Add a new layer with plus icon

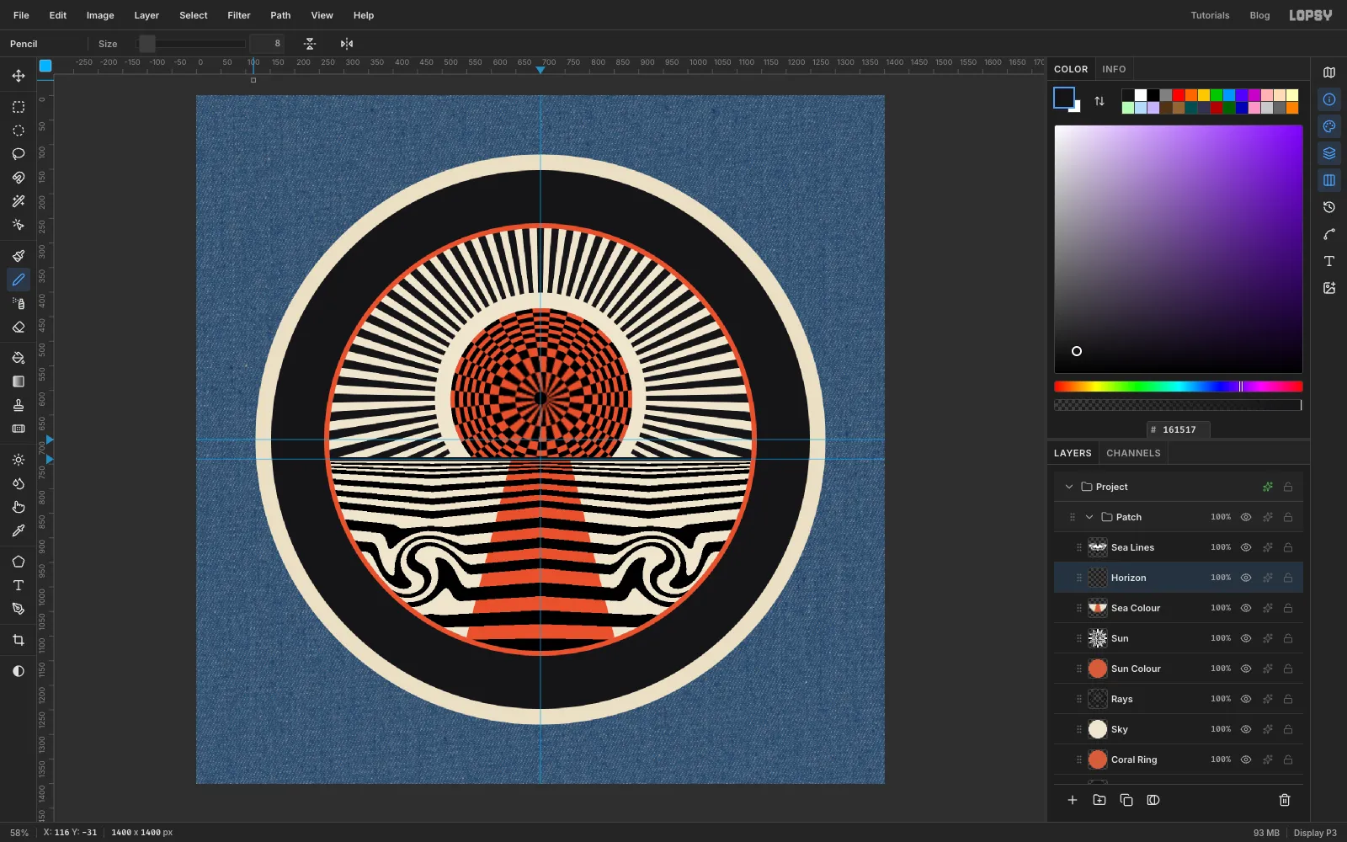[1073, 800]
